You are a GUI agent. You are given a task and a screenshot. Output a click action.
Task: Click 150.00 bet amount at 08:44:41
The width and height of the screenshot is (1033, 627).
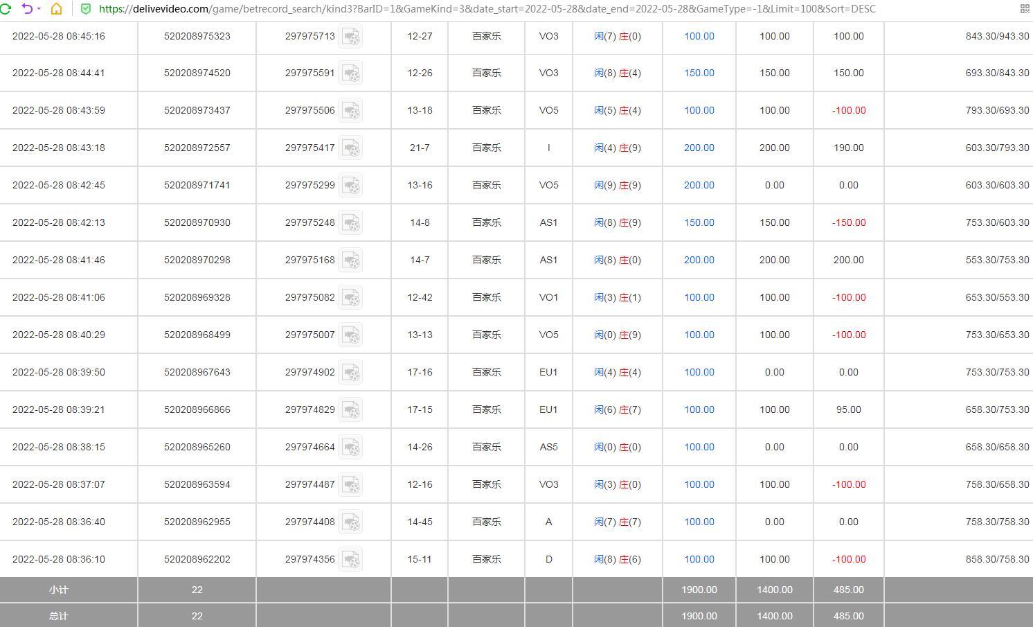coord(699,73)
